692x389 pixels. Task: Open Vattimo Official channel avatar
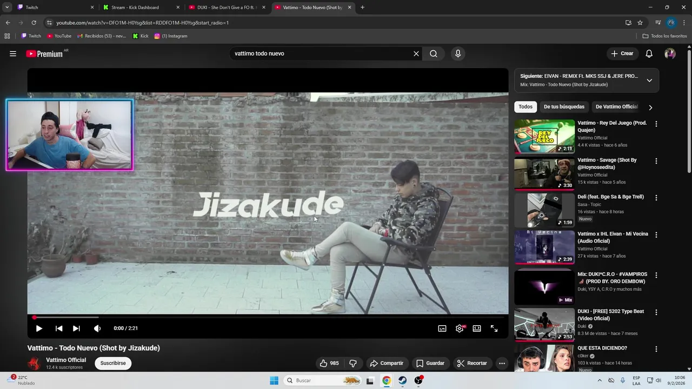[x=34, y=363]
